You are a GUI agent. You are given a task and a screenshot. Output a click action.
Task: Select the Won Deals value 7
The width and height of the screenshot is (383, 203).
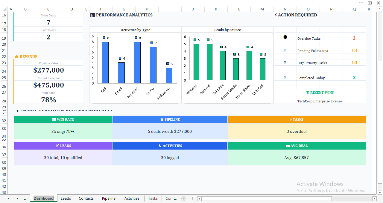[x=48, y=22]
